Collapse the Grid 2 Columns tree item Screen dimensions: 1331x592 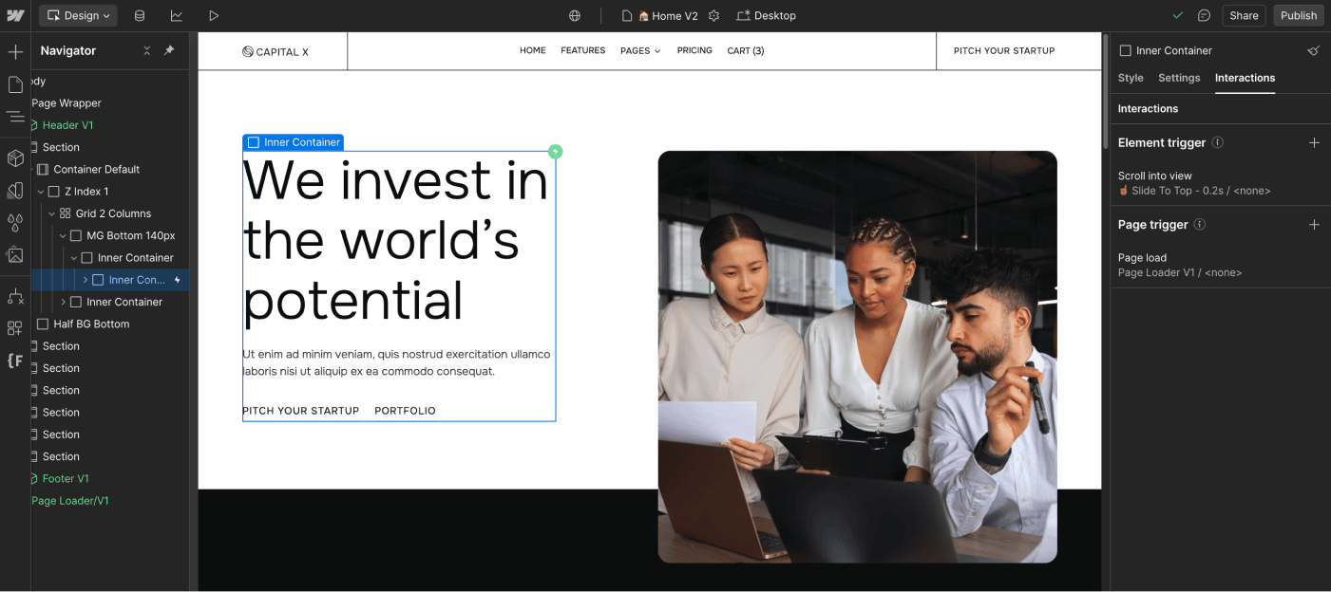point(52,213)
